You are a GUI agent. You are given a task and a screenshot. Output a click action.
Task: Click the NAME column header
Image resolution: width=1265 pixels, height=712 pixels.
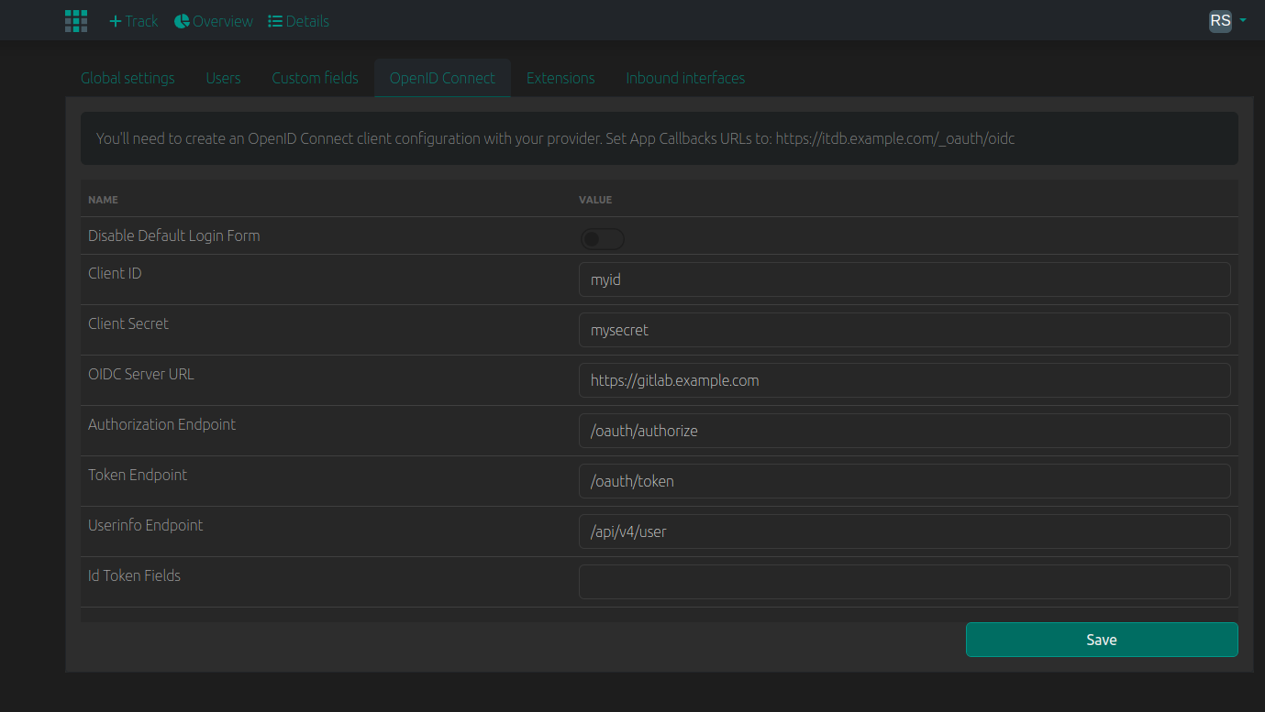tap(103, 200)
